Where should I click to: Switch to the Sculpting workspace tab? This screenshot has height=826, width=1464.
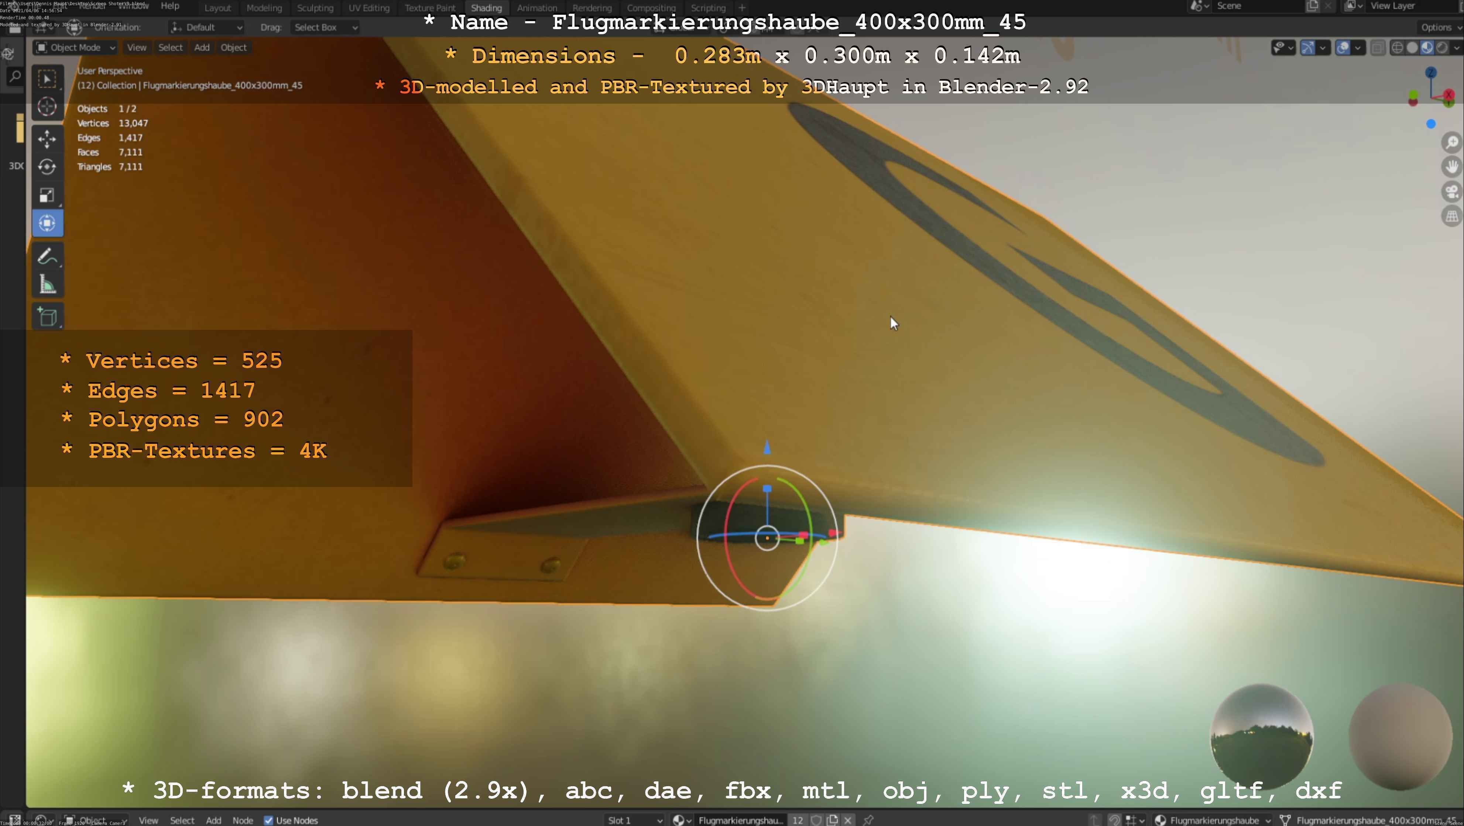pyautogui.click(x=315, y=8)
